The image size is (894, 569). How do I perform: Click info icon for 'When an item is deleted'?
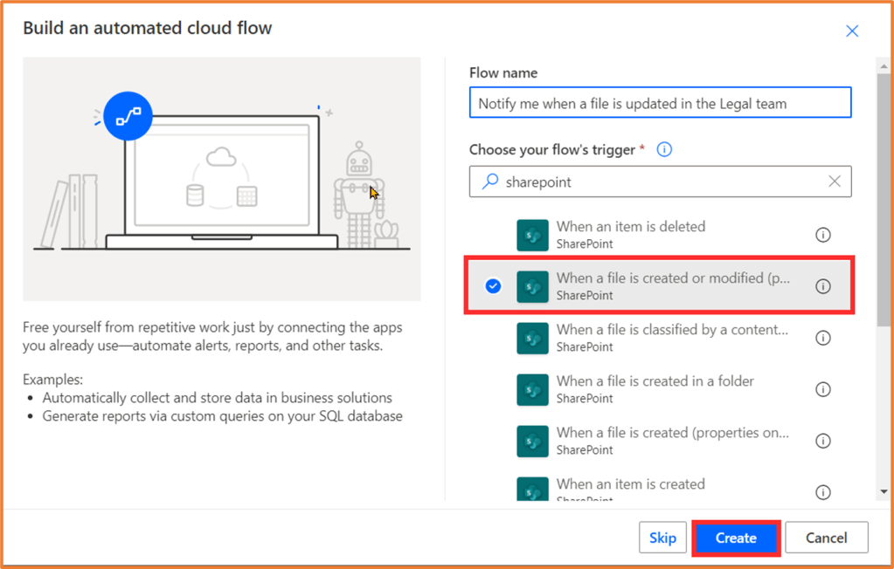tap(822, 235)
